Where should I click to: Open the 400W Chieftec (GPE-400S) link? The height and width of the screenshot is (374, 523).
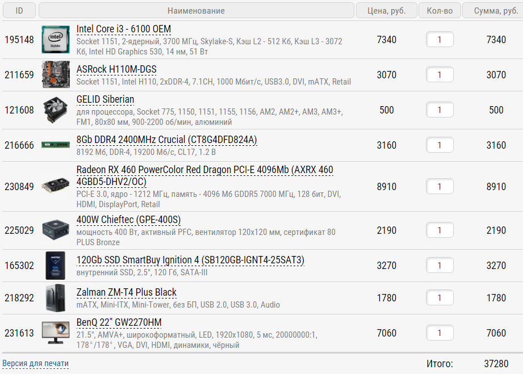point(128,220)
